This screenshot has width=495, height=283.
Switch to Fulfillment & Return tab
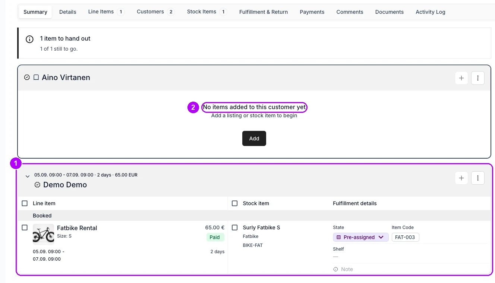pyautogui.click(x=264, y=12)
